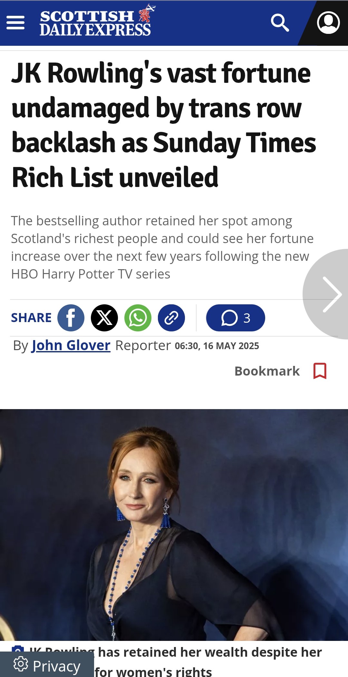
Task: Copy the article link icon
Action: (171, 318)
